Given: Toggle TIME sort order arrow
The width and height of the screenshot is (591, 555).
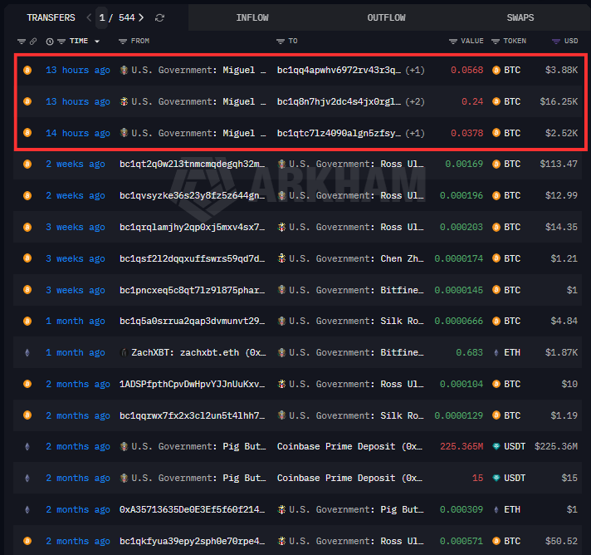Looking at the screenshot, I should [x=97, y=41].
